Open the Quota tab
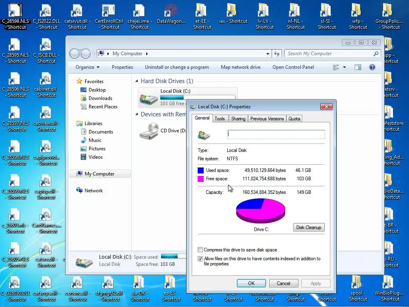This screenshot has height=307, width=409. pyautogui.click(x=294, y=119)
